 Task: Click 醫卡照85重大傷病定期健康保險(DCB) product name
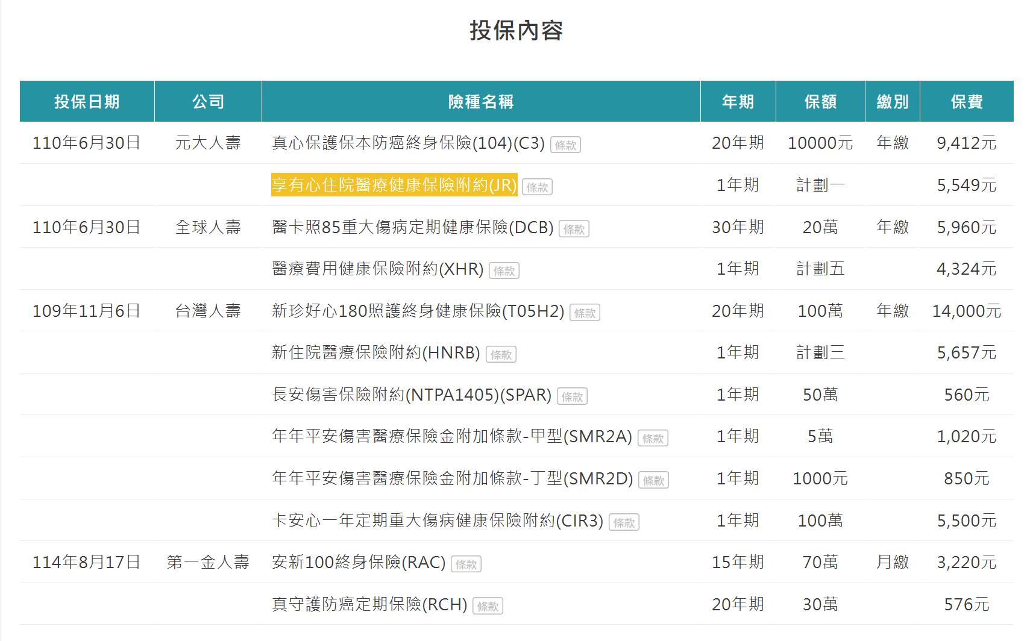(x=412, y=227)
